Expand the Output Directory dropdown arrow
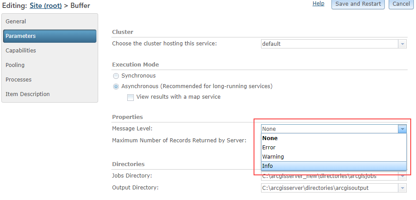The width and height of the screenshot is (416, 200). (402, 188)
